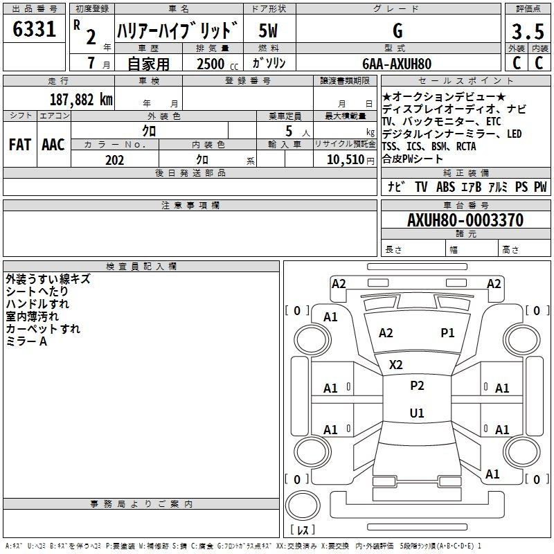Click the P1 mark on the hood

click(447, 333)
